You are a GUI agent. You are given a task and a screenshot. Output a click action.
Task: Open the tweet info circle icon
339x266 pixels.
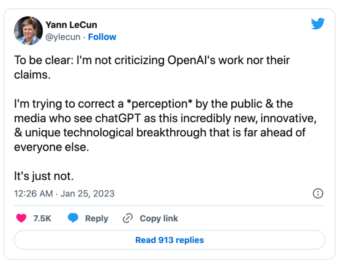pyautogui.click(x=318, y=193)
